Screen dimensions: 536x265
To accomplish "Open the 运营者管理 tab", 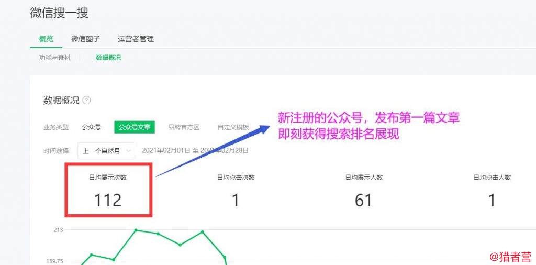I will click(136, 39).
